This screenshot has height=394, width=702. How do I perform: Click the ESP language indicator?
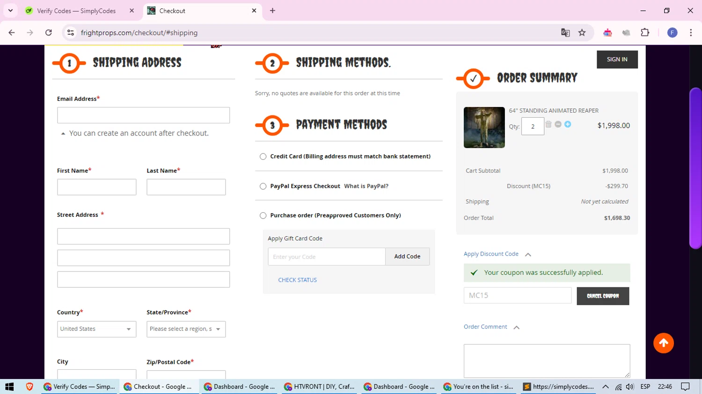pyautogui.click(x=645, y=387)
